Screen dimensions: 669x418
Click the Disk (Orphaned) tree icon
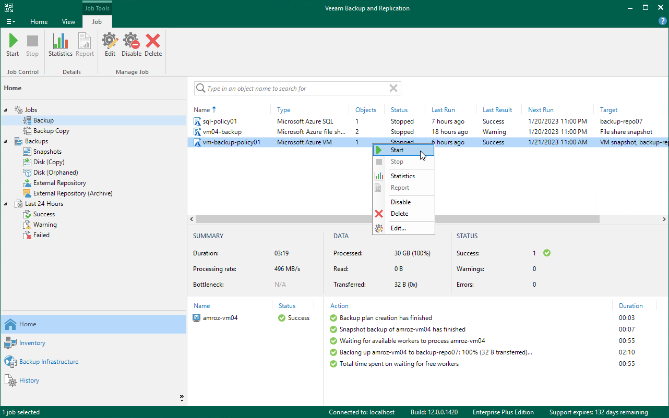click(28, 173)
